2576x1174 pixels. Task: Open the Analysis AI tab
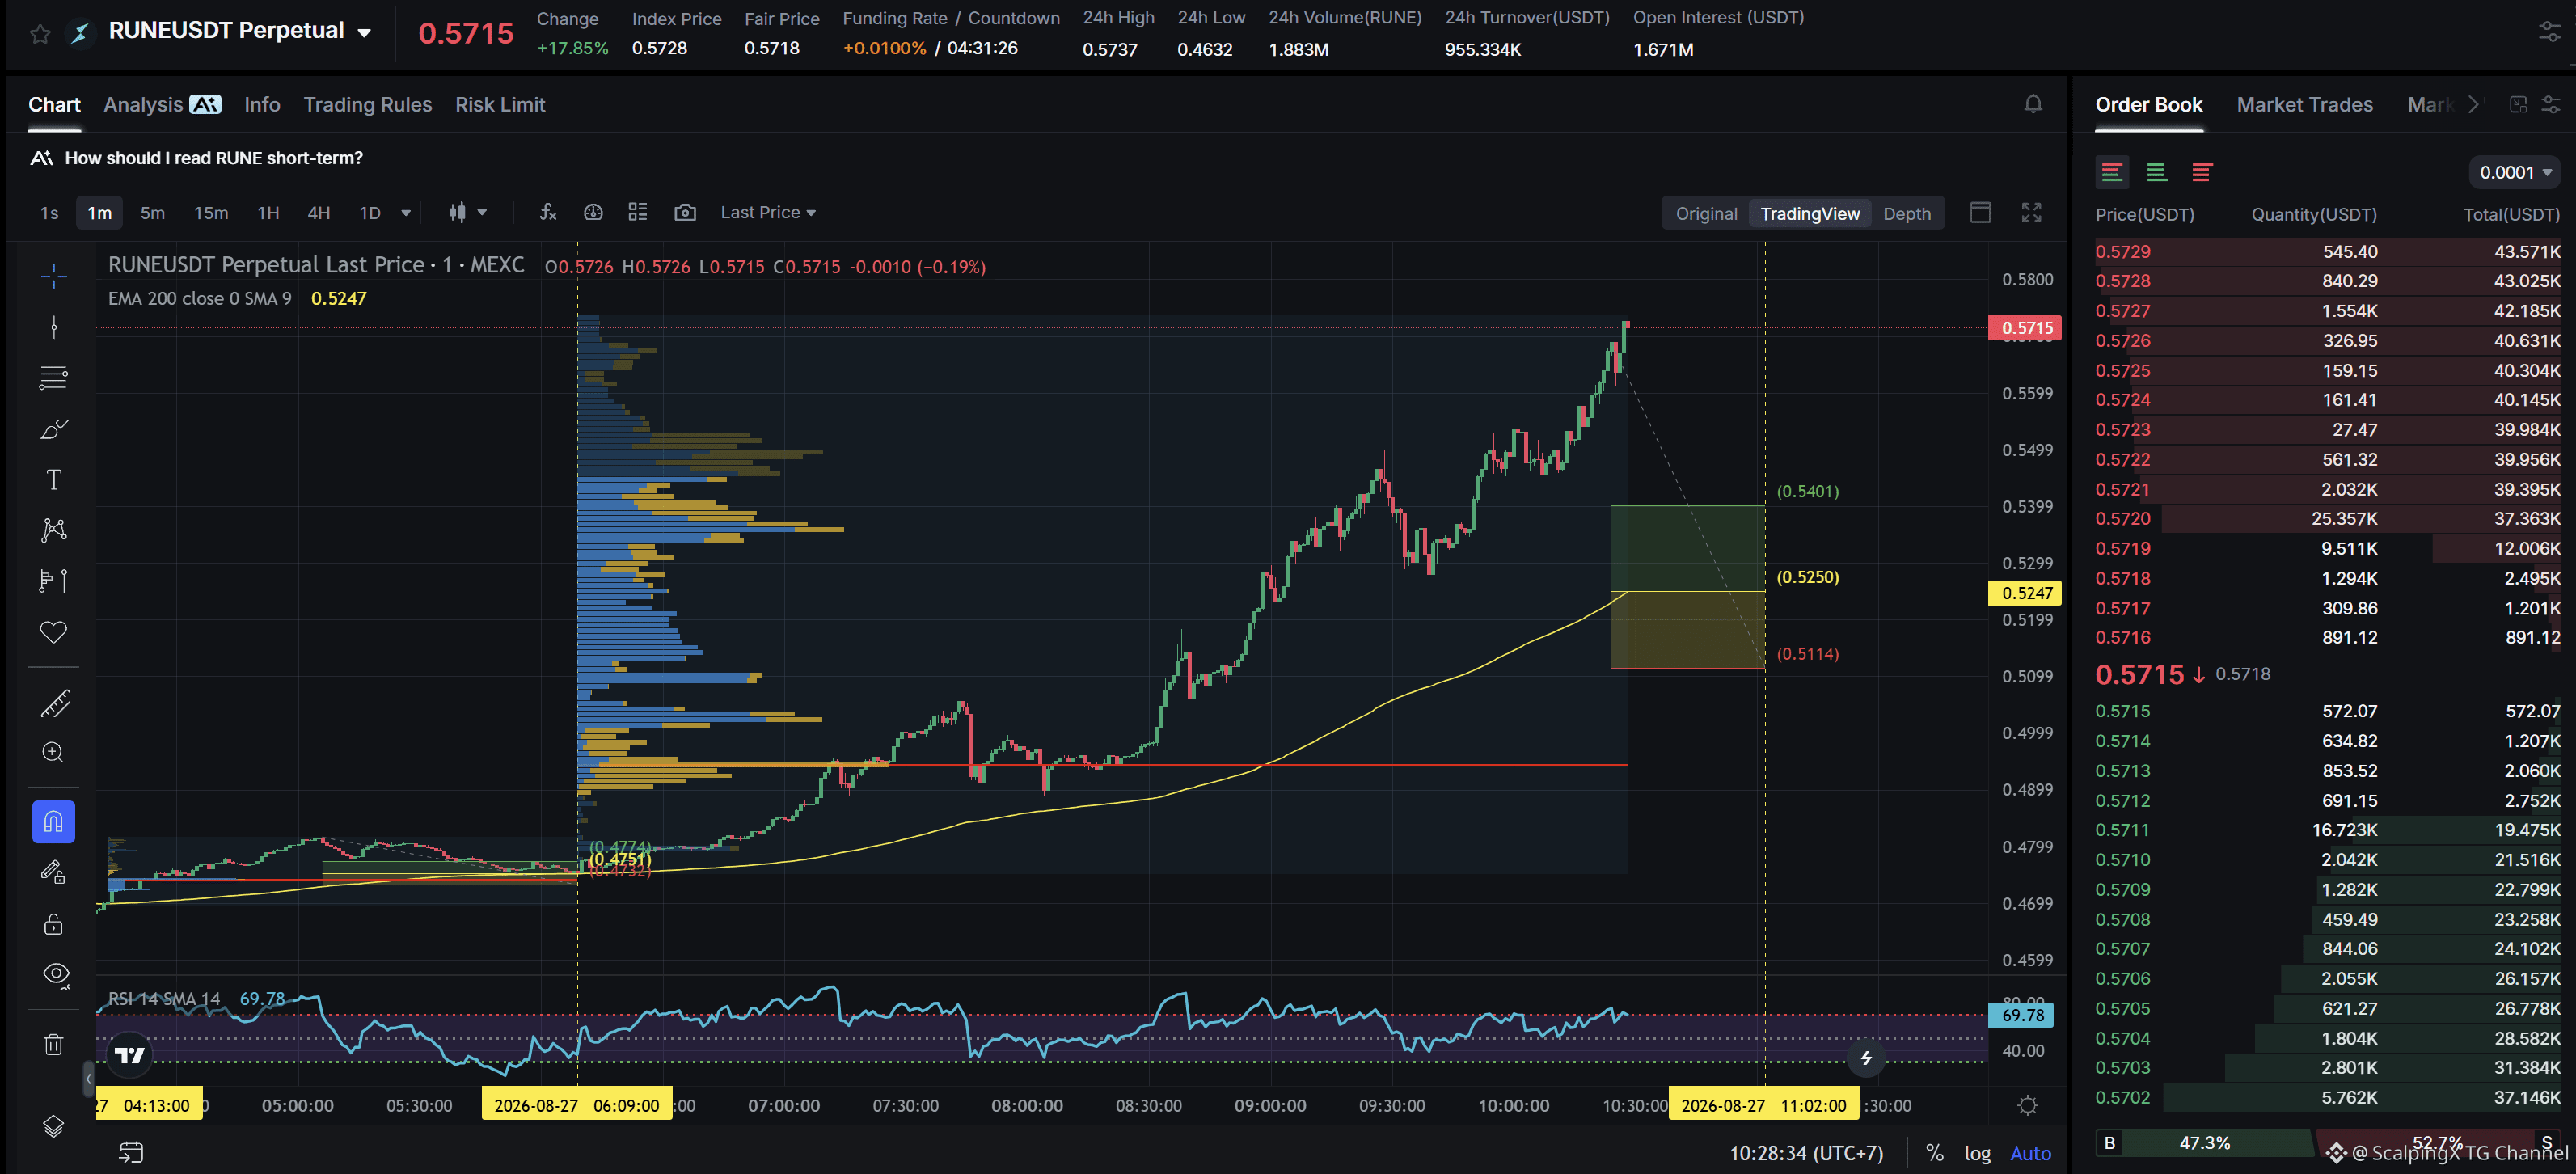coord(162,104)
